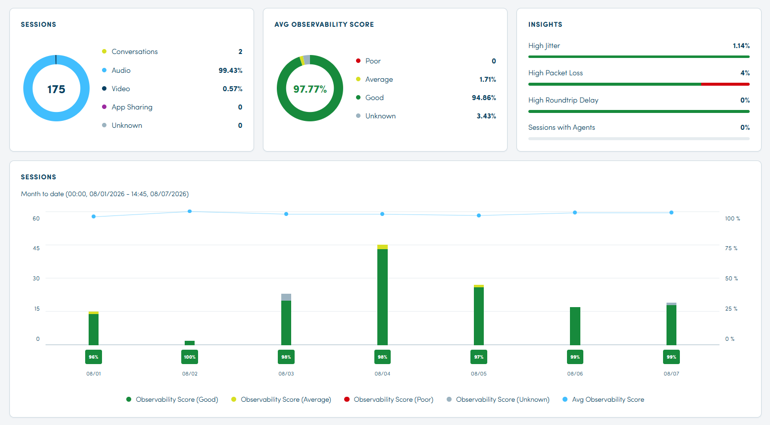Click the Video value 0.57%
This screenshot has width=770, height=425.
(232, 89)
